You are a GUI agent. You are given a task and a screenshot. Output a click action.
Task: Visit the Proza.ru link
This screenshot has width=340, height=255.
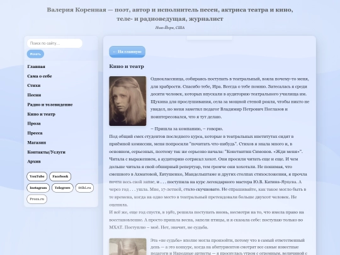click(x=37, y=199)
